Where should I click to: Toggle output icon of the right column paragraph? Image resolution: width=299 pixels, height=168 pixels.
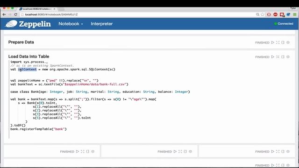click(x=283, y=151)
